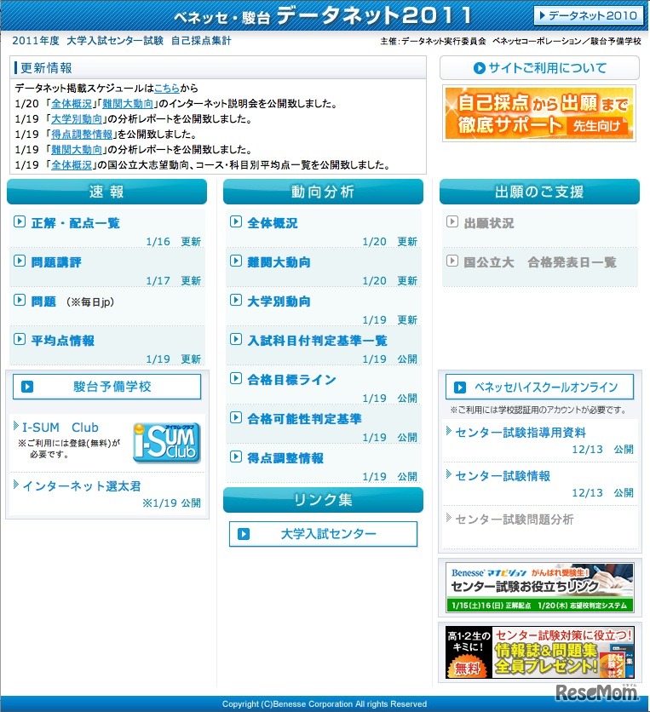Click the I-SUM Club logo image
The height and width of the screenshot is (712, 650).
pos(167,443)
